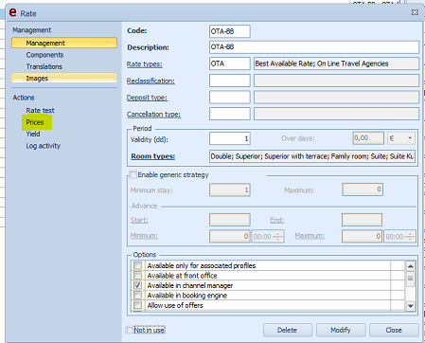Open the Translations section
Image resolution: width=425 pixels, height=343 pixels.
(44, 66)
